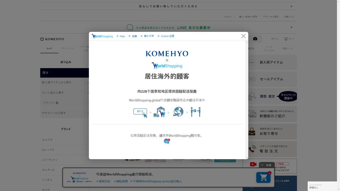Close the WorldShopping popup with X
The width and height of the screenshot is (340, 191).
click(x=244, y=36)
